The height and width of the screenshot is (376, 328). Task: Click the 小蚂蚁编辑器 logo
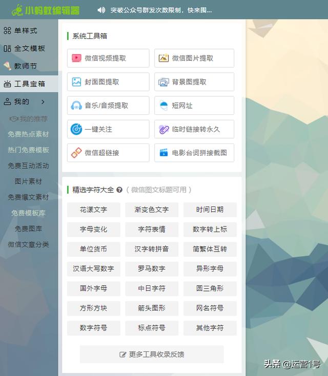click(x=46, y=10)
